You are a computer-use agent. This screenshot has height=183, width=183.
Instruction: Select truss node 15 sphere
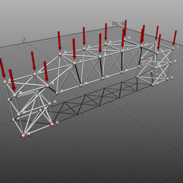[15, 95]
